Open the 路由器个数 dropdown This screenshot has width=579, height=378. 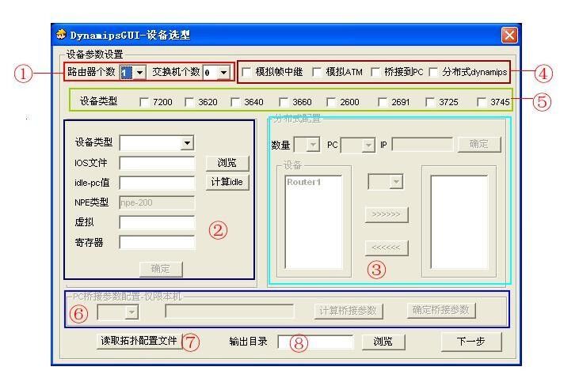tap(139, 72)
